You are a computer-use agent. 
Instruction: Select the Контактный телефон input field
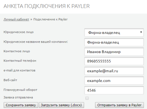[114, 61]
